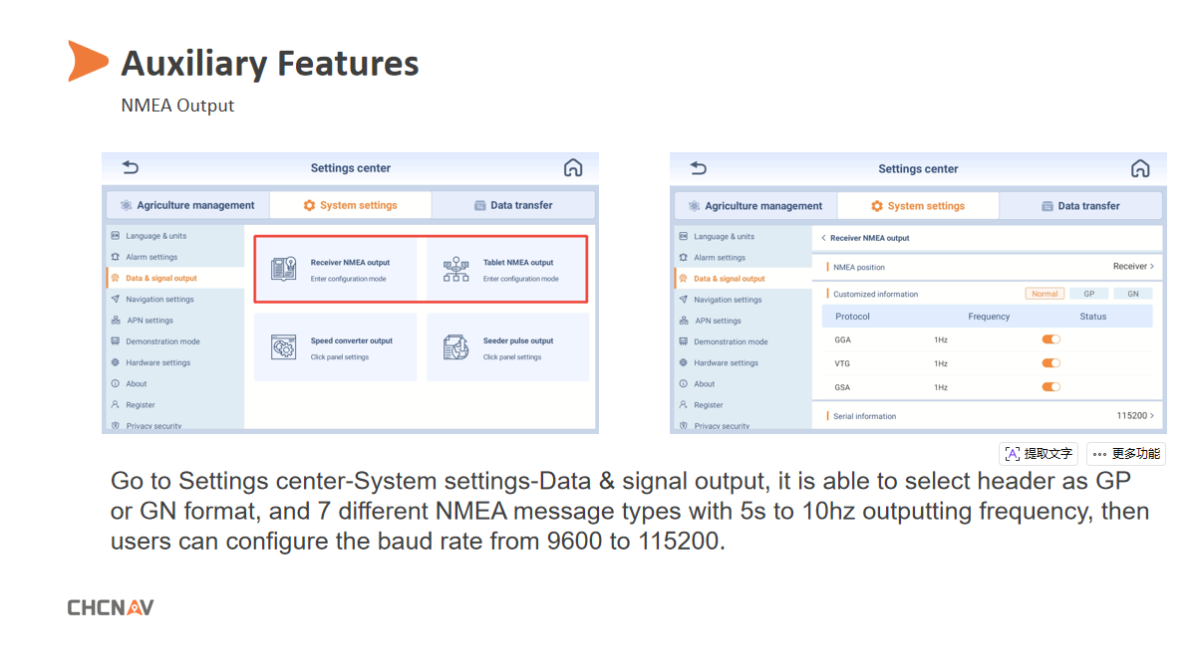Toggle the GGA protocol switch
Screen dimensions: 1194x666
[x=1050, y=339]
